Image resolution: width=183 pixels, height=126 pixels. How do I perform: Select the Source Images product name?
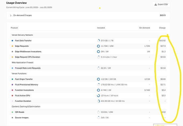(22, 118)
